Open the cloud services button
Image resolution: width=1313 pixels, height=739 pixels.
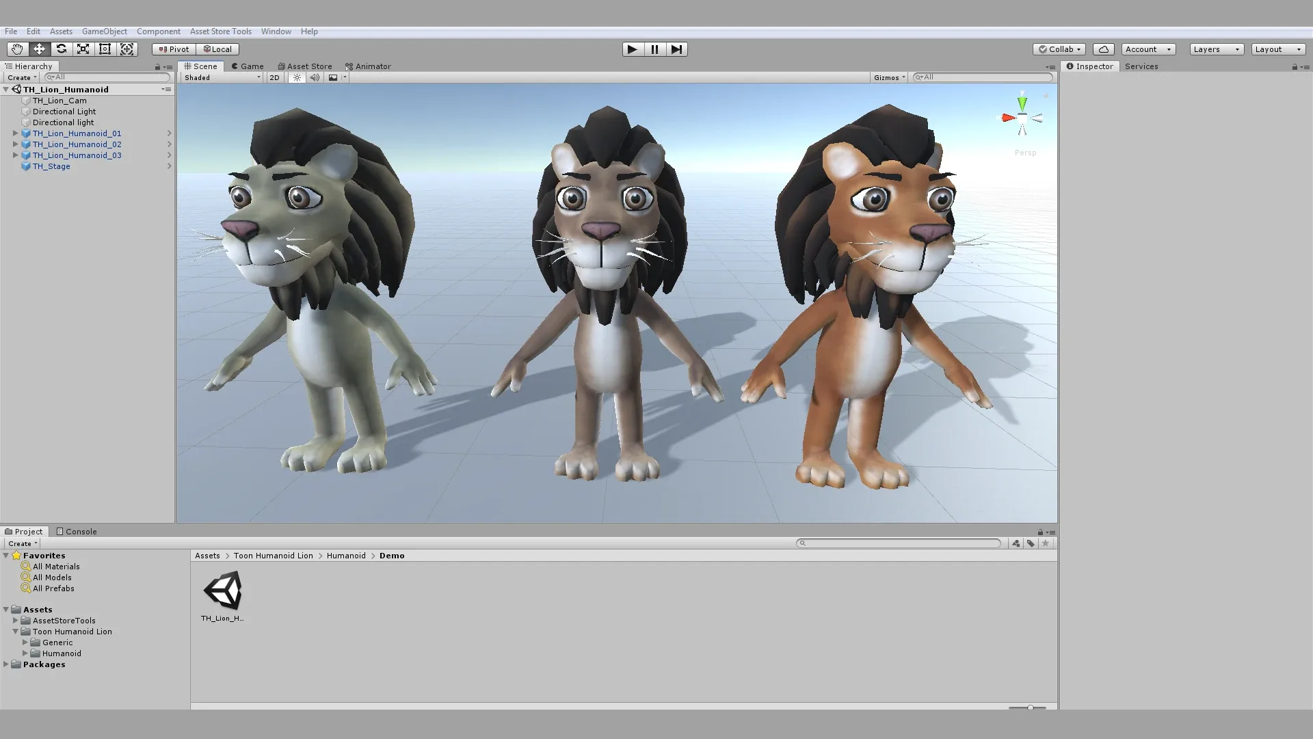[x=1104, y=49]
